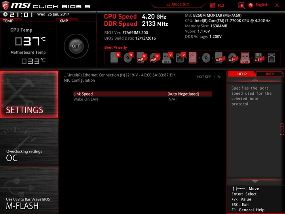Select the last legacy network boot icon

click(272, 58)
